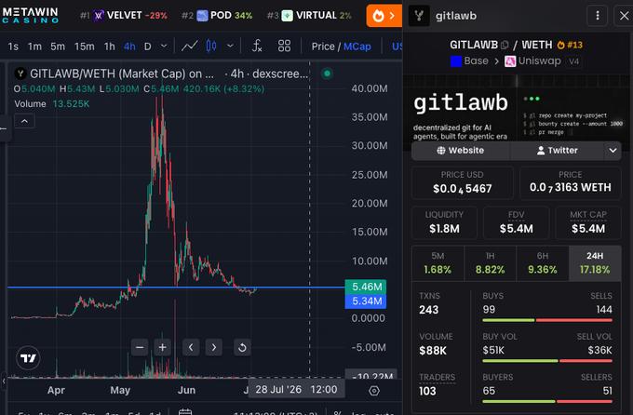The width and height of the screenshot is (633, 415).
Task: Select the 1h timeframe
Action: coord(110,47)
